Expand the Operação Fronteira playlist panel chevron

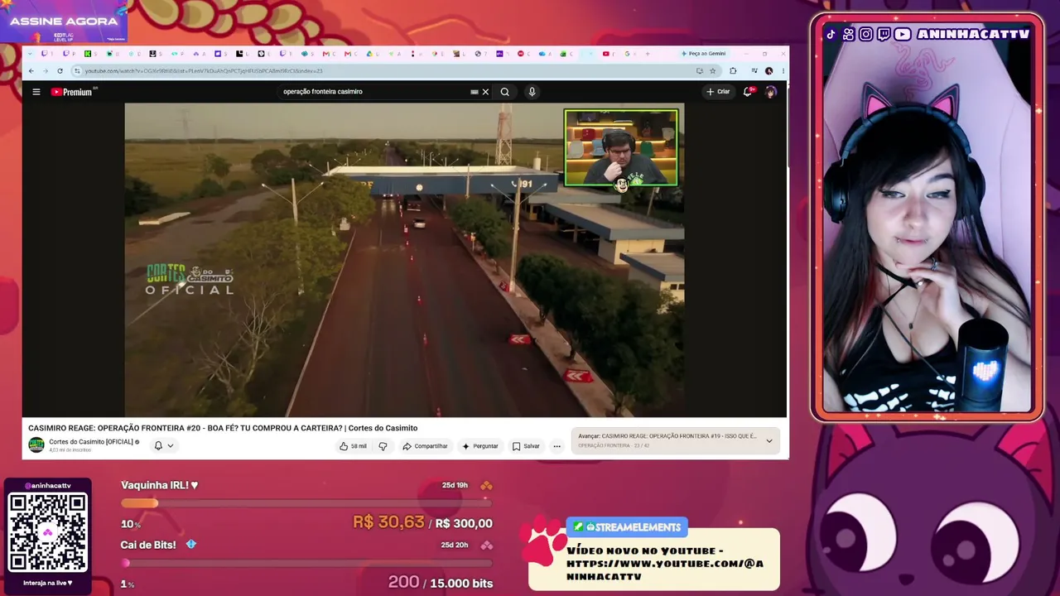click(x=769, y=440)
